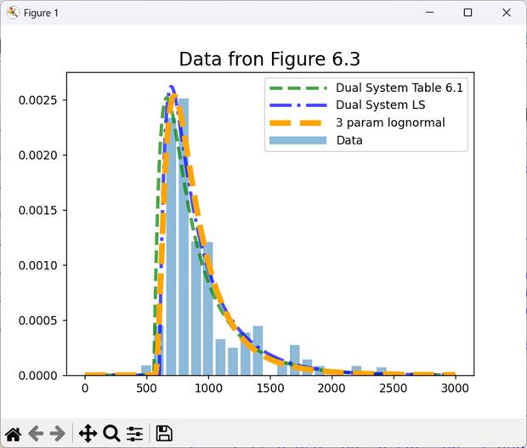Click the light blue Data legend patch
This screenshot has height=448, width=527.
[x=297, y=139]
